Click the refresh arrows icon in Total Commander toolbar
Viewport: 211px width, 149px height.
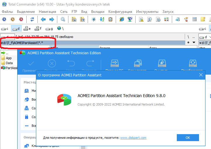pos(32,20)
